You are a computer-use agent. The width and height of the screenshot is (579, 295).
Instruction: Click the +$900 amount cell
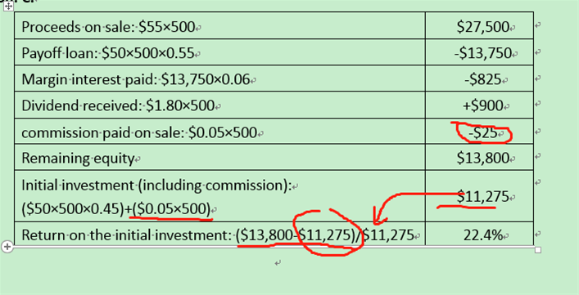tap(479, 105)
